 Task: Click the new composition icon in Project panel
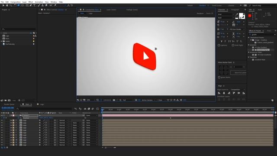[9, 101]
